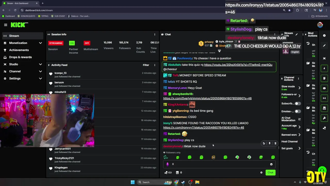
Task: Open Session Info three-dot menu
Action: (x=155, y=34)
